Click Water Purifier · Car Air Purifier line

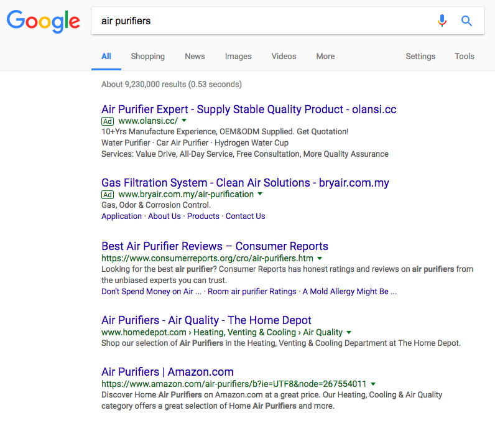pyautogui.click(x=195, y=143)
